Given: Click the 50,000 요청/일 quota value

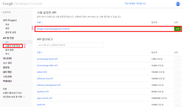Looking at the screenshot, I should point(157,91).
